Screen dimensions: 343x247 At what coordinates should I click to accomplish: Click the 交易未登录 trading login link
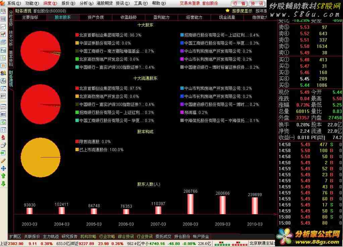(x=190, y=3)
